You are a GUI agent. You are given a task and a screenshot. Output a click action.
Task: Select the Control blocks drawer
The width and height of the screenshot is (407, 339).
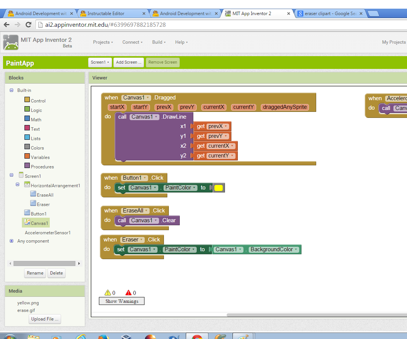38,101
